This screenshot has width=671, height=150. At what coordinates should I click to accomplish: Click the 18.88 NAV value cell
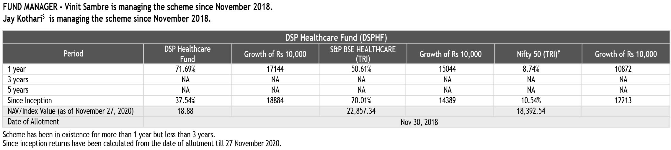click(x=185, y=111)
